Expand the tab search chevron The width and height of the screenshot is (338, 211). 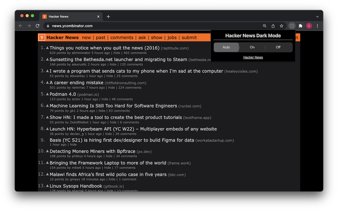[x=317, y=16]
